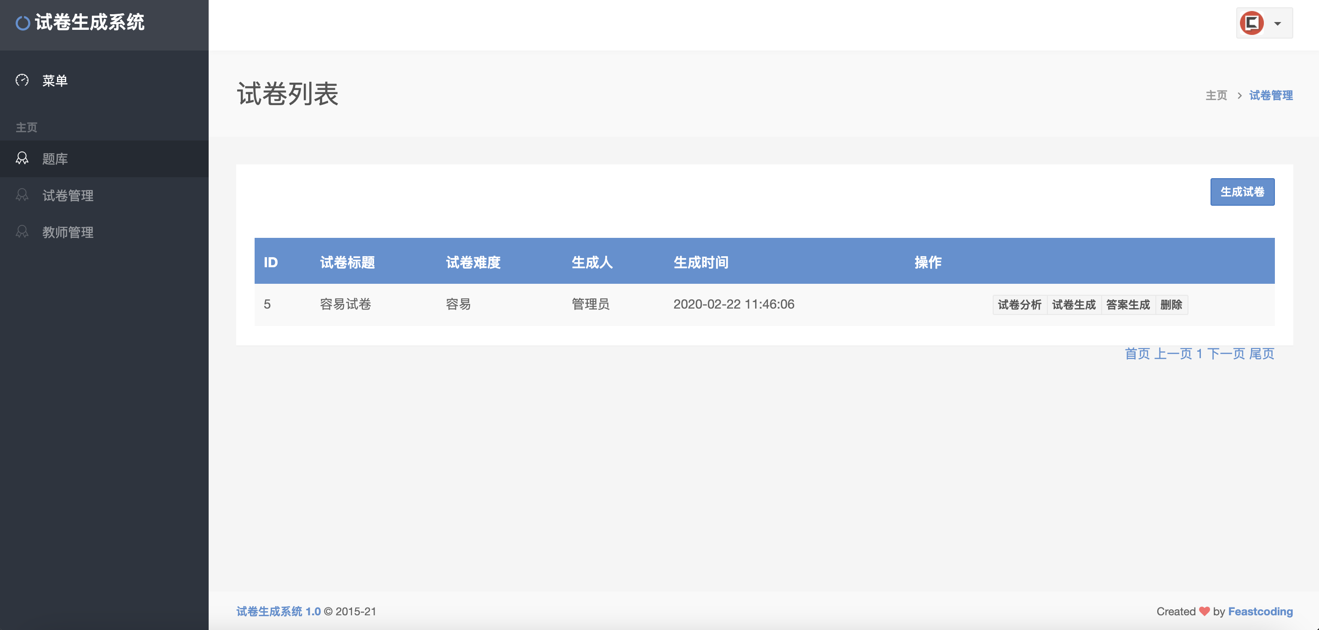
Task: Click the breadcrumb chevron separator
Action: tap(1239, 96)
